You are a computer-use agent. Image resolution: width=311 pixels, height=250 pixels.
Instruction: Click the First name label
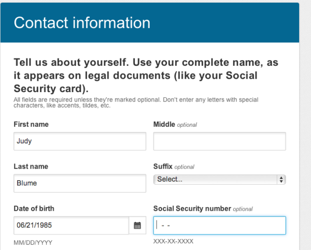pos(31,124)
